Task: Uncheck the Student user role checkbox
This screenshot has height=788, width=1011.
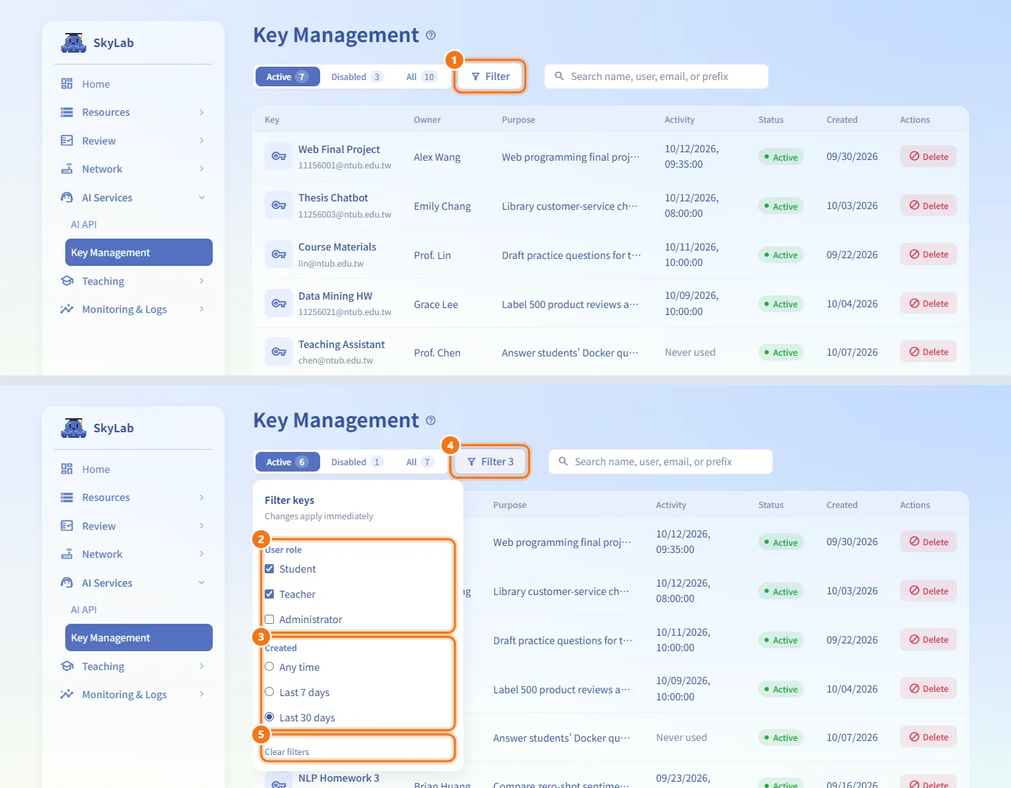Action: pyautogui.click(x=270, y=569)
